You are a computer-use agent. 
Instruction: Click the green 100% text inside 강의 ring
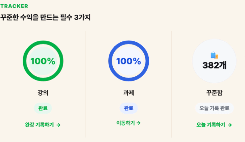coord(43,61)
